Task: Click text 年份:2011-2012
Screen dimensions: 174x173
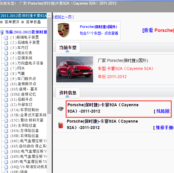Action: pos(112,77)
